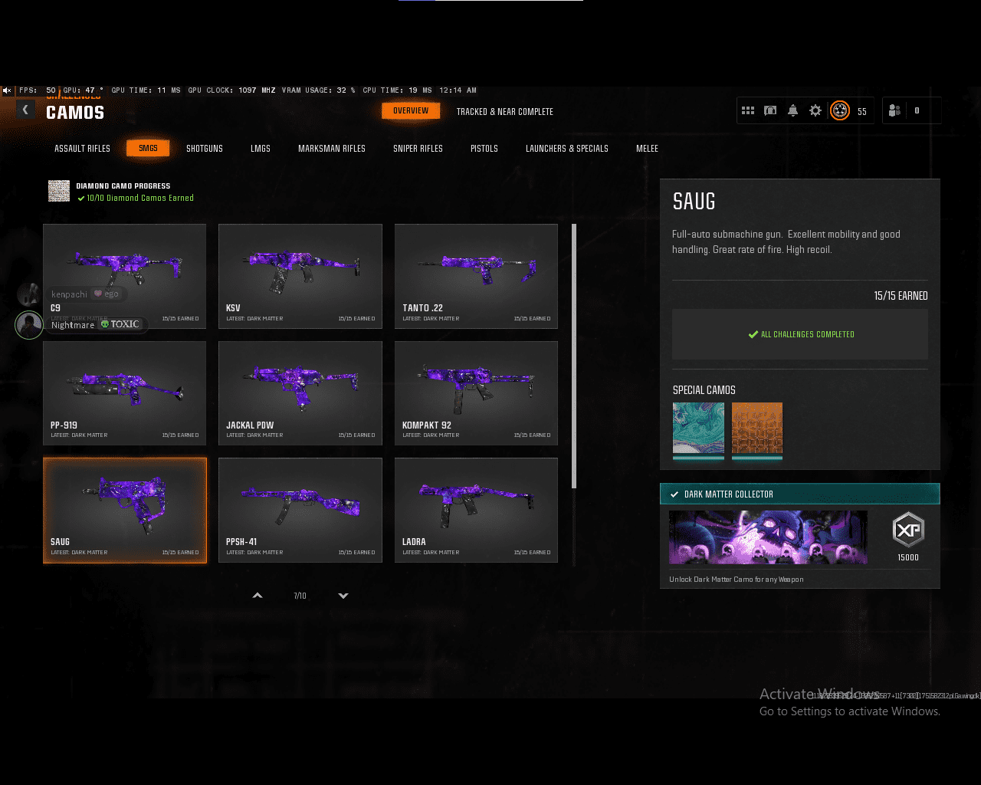
Task: Click the Special Camos heading
Action: pyautogui.click(x=704, y=390)
